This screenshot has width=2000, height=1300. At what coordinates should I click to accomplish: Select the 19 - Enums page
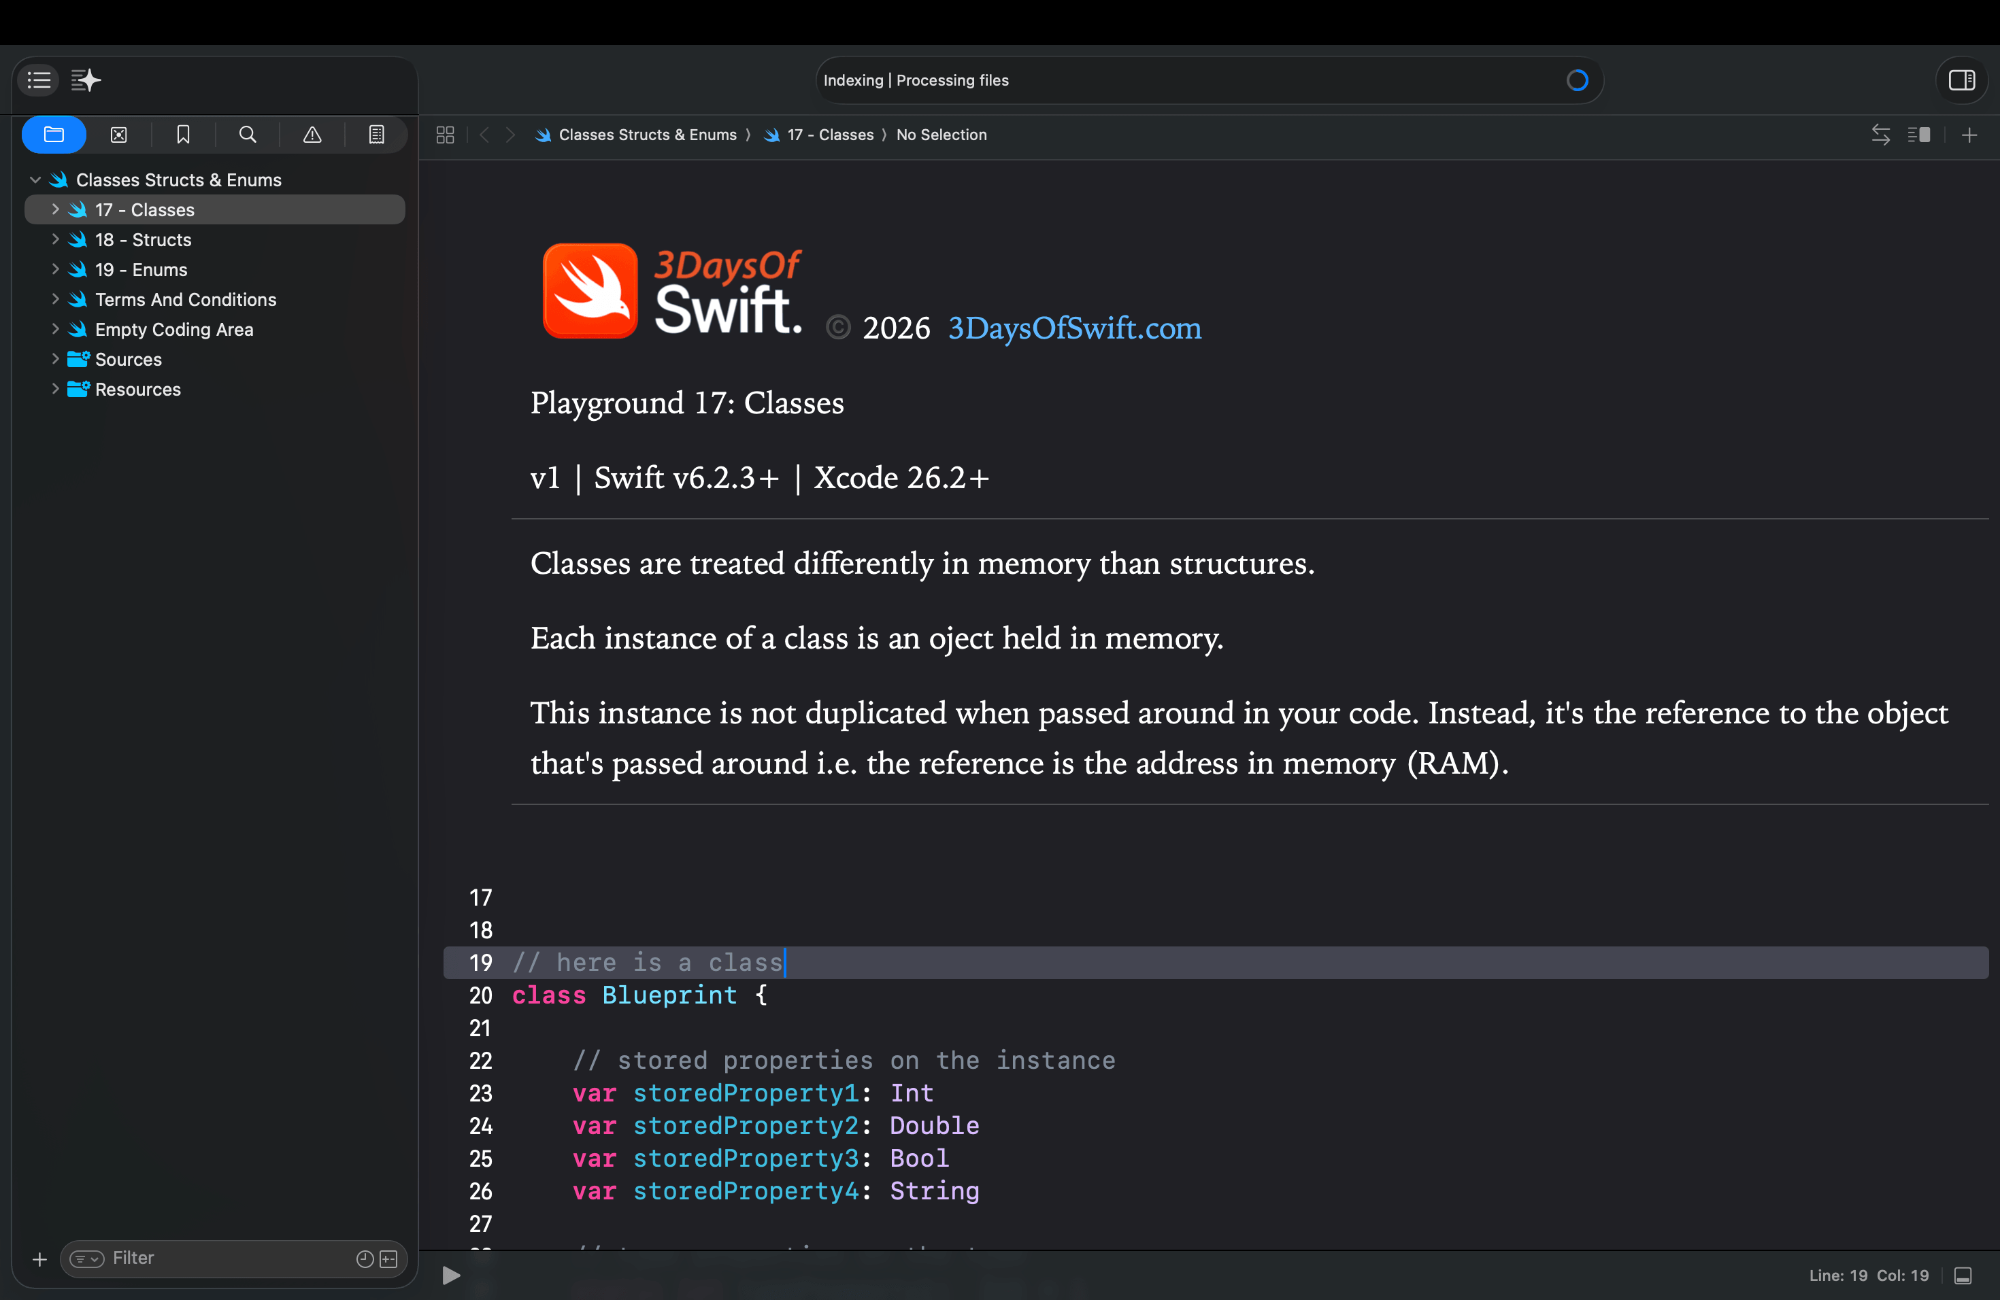141,269
